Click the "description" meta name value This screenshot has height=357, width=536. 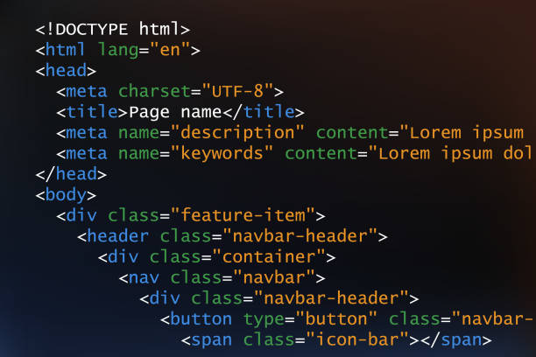point(237,132)
